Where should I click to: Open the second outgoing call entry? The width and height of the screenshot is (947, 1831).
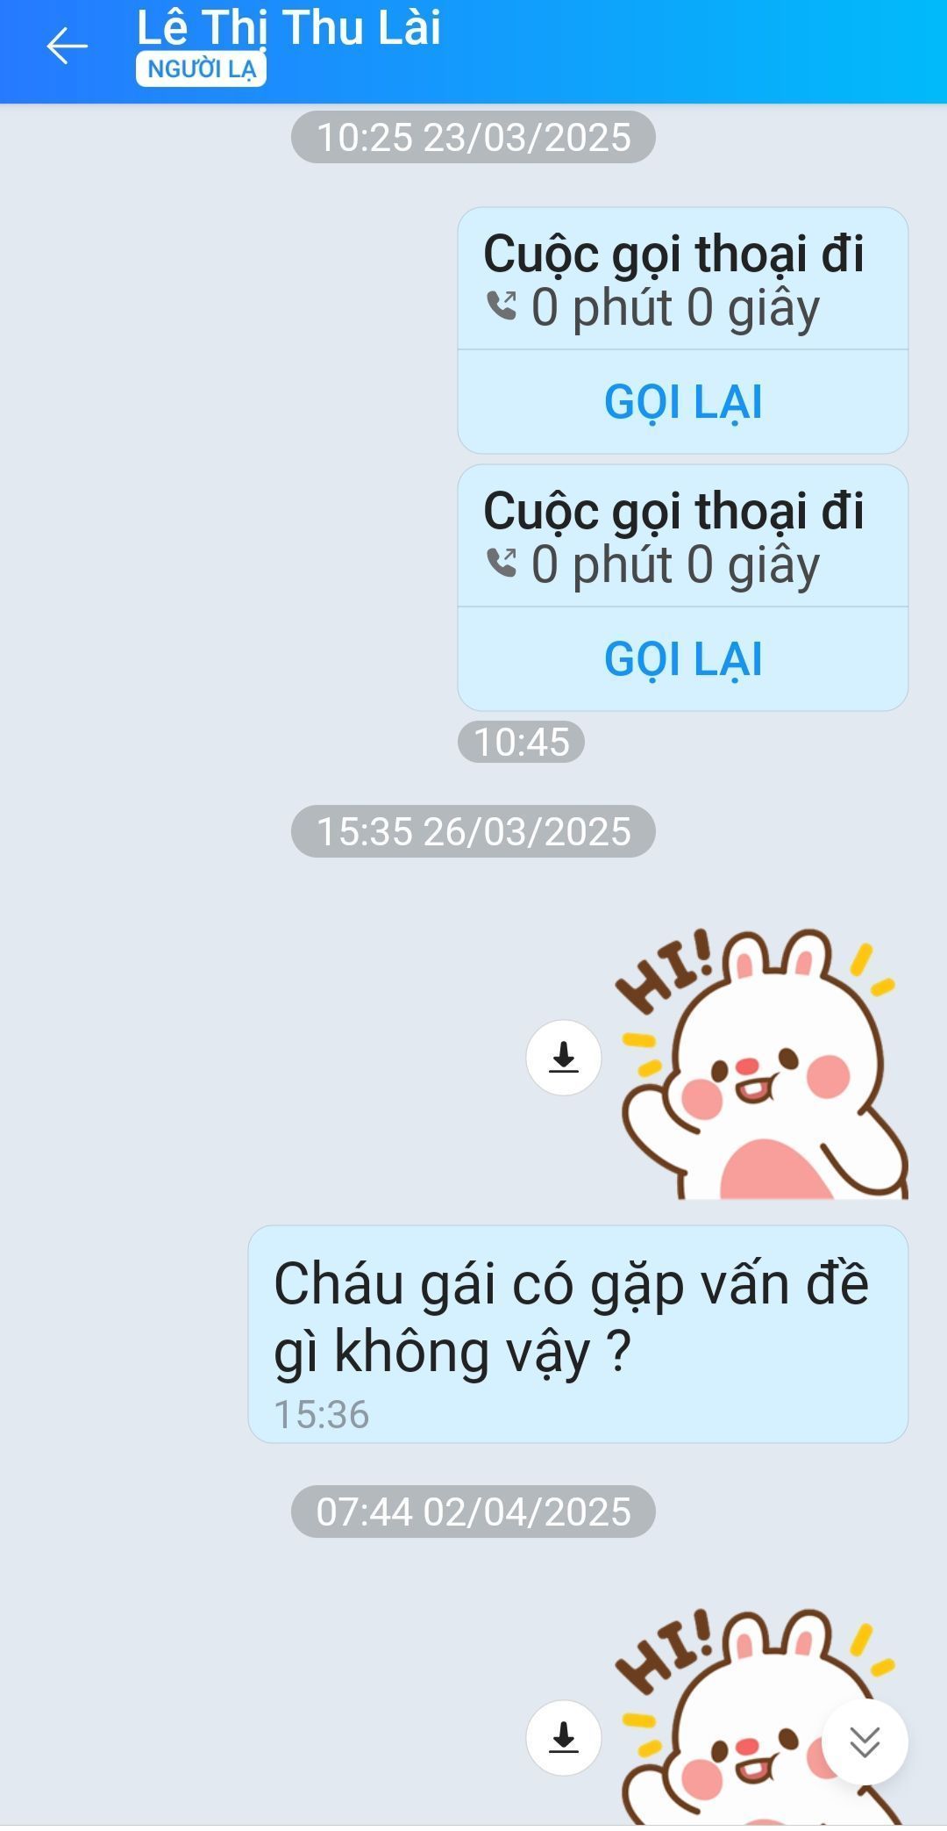click(683, 536)
